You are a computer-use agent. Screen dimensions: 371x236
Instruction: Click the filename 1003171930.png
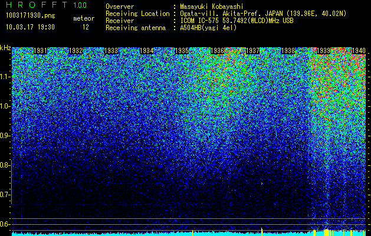(31, 16)
